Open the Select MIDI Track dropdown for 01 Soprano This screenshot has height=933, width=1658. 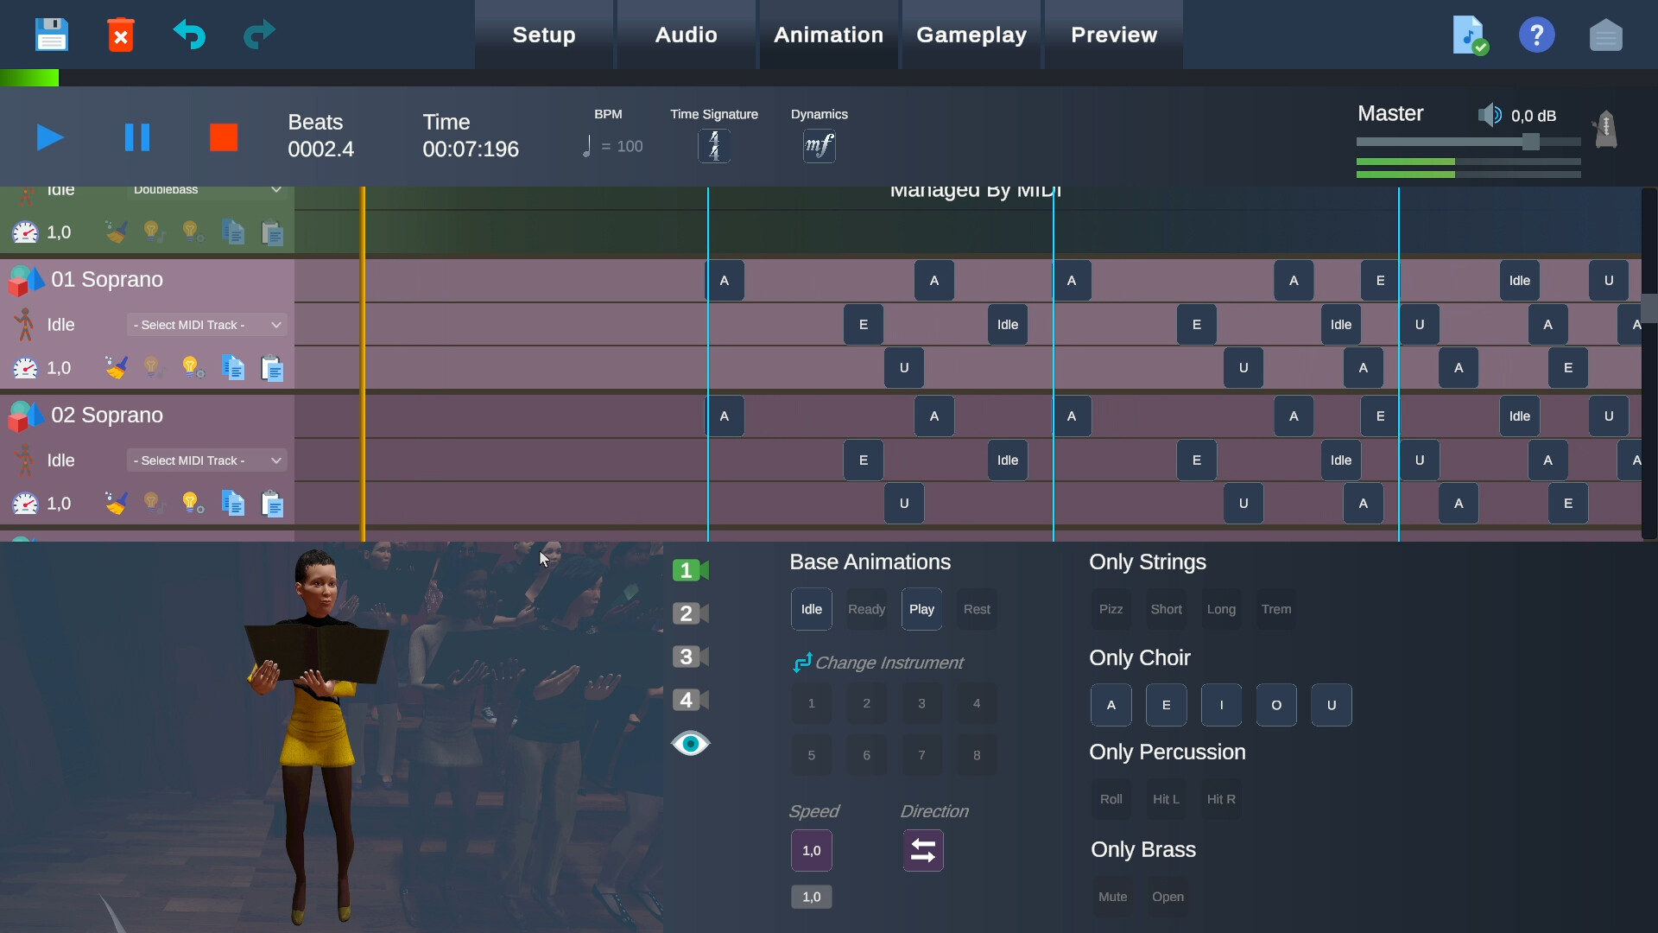click(x=206, y=324)
